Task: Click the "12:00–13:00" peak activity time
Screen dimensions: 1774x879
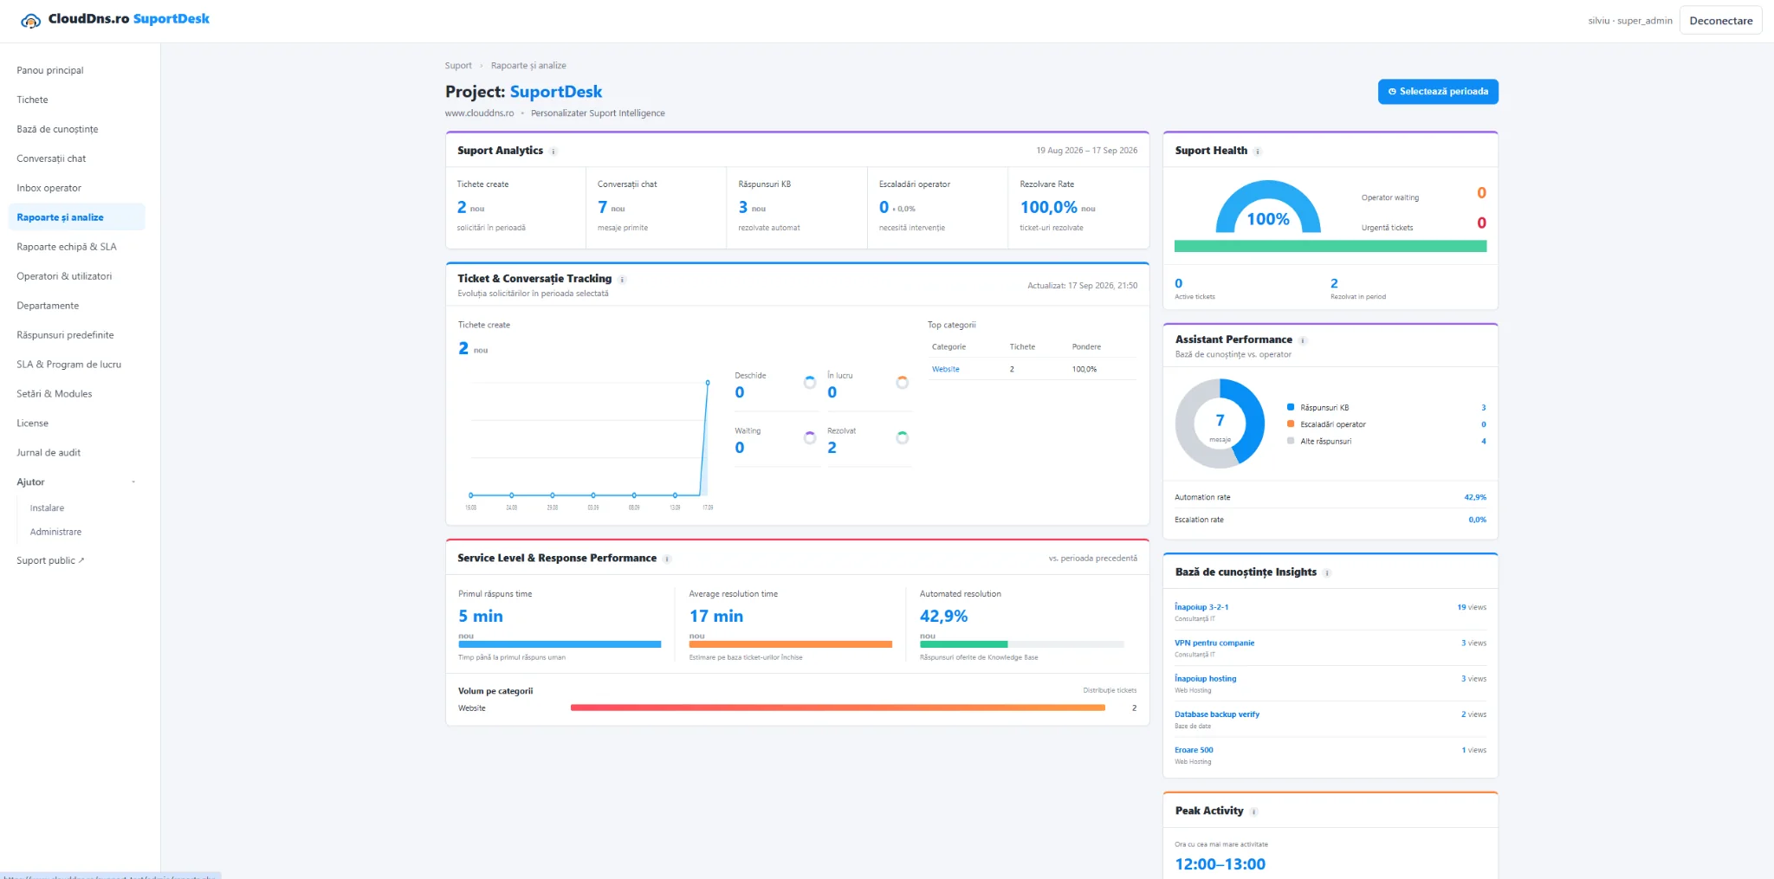Action: click(1220, 864)
